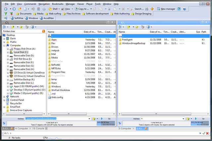Open the Tools menu
This screenshot has height=141, width=212.
97,4
